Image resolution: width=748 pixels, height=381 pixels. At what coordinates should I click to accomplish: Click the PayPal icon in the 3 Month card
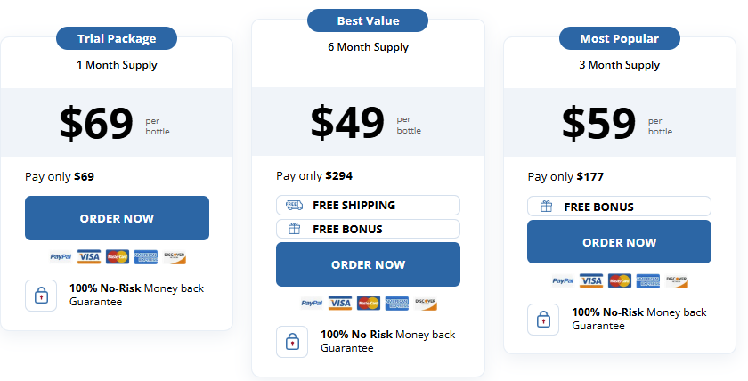click(563, 281)
